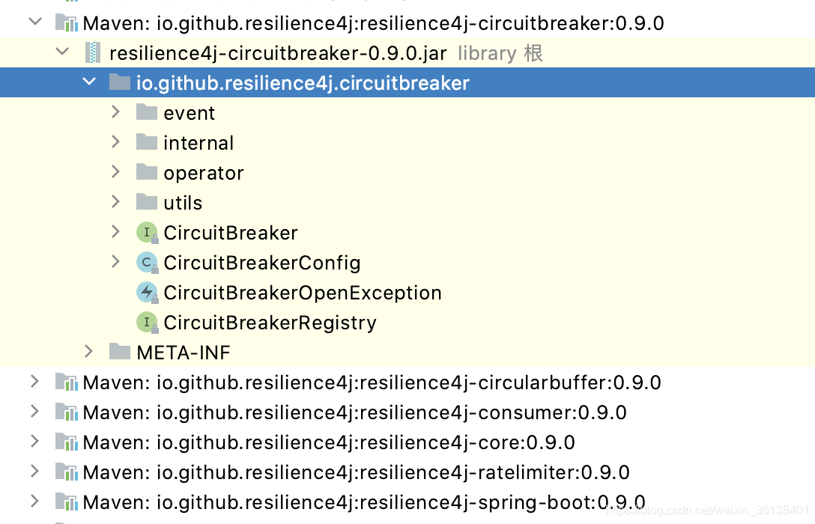
Task: Click the interface icon next to CircuitBreaker
Action: 146,233
